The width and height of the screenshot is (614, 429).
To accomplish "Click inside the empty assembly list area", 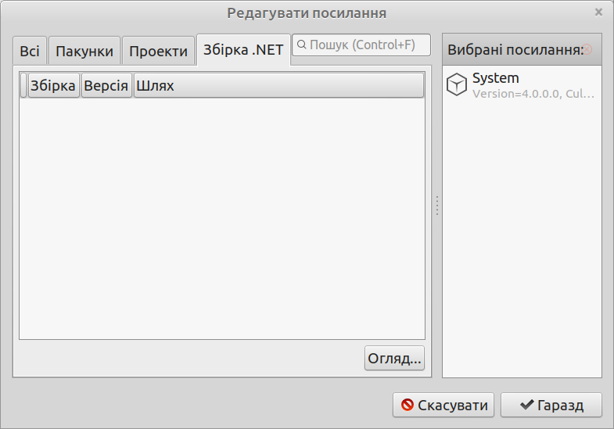I will tap(222, 218).
